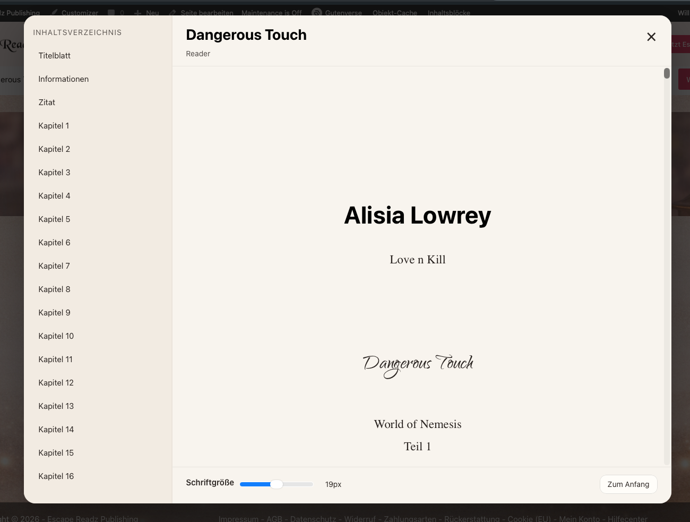The image size is (690, 522).
Task: Go to Kapitel 1
Action: click(x=54, y=126)
